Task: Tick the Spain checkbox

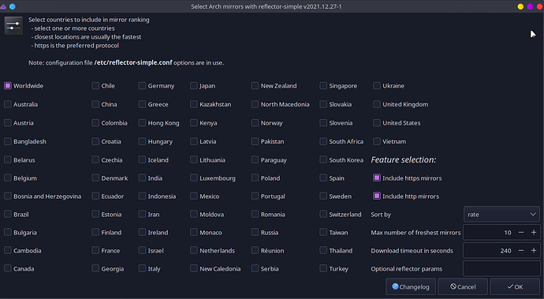Action: (x=323, y=178)
